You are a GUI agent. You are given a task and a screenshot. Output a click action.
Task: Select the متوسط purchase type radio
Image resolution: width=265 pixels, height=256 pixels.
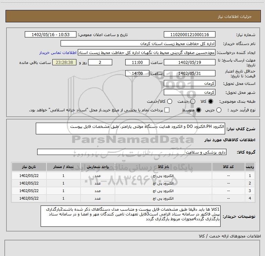coord(199,110)
